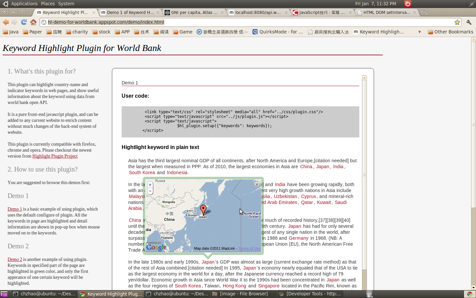The image size is (476, 298).
Task: Switch to HTML DOM setInterva... tab
Action: (x=386, y=13)
